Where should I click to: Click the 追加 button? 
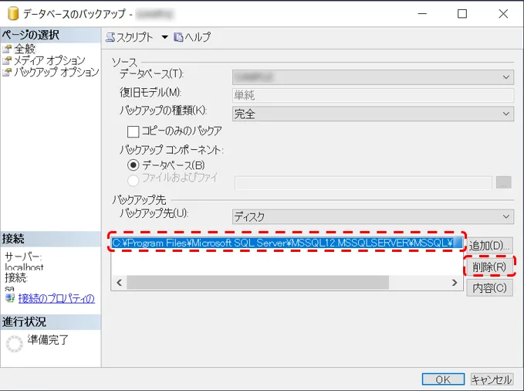pos(489,245)
